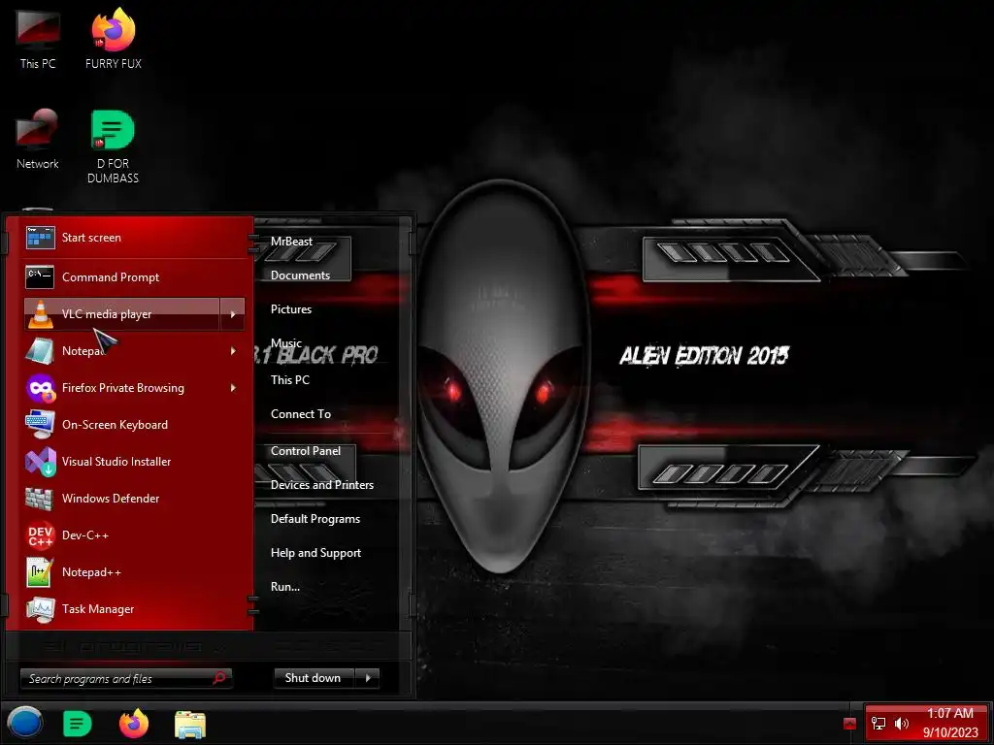Viewport: 994px width, 745px height.
Task: Expand Firefox Private Browsing submenu arrow
Action: (x=233, y=388)
